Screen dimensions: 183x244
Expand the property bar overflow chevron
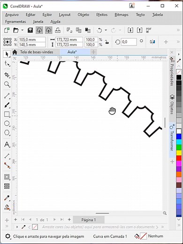[x=178, y=42]
